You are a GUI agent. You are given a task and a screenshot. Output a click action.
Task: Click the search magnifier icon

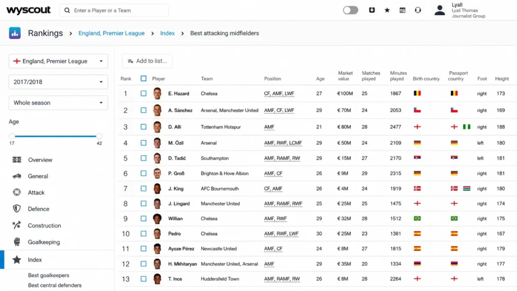tap(67, 10)
